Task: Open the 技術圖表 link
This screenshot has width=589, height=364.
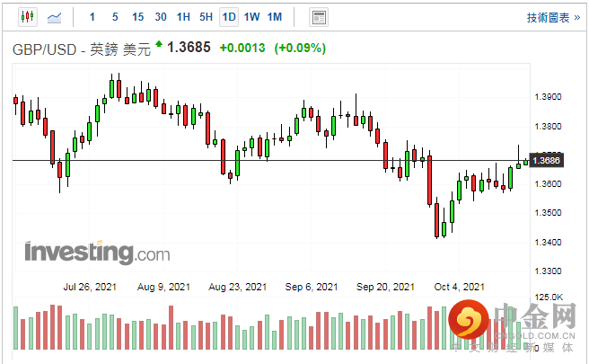Action: [x=547, y=17]
